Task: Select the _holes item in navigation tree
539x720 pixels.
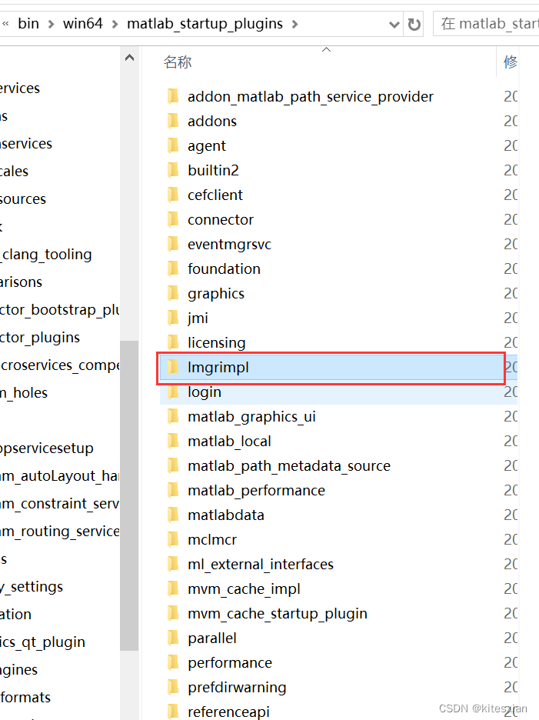Action: click(x=24, y=393)
